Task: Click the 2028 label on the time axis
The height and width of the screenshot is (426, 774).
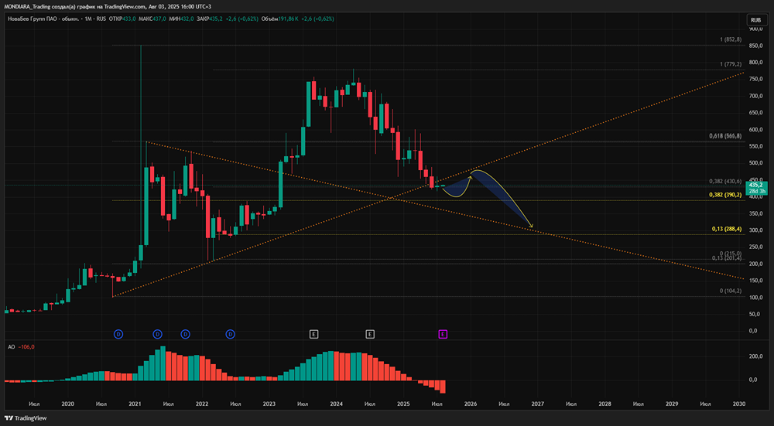Action: 604,404
